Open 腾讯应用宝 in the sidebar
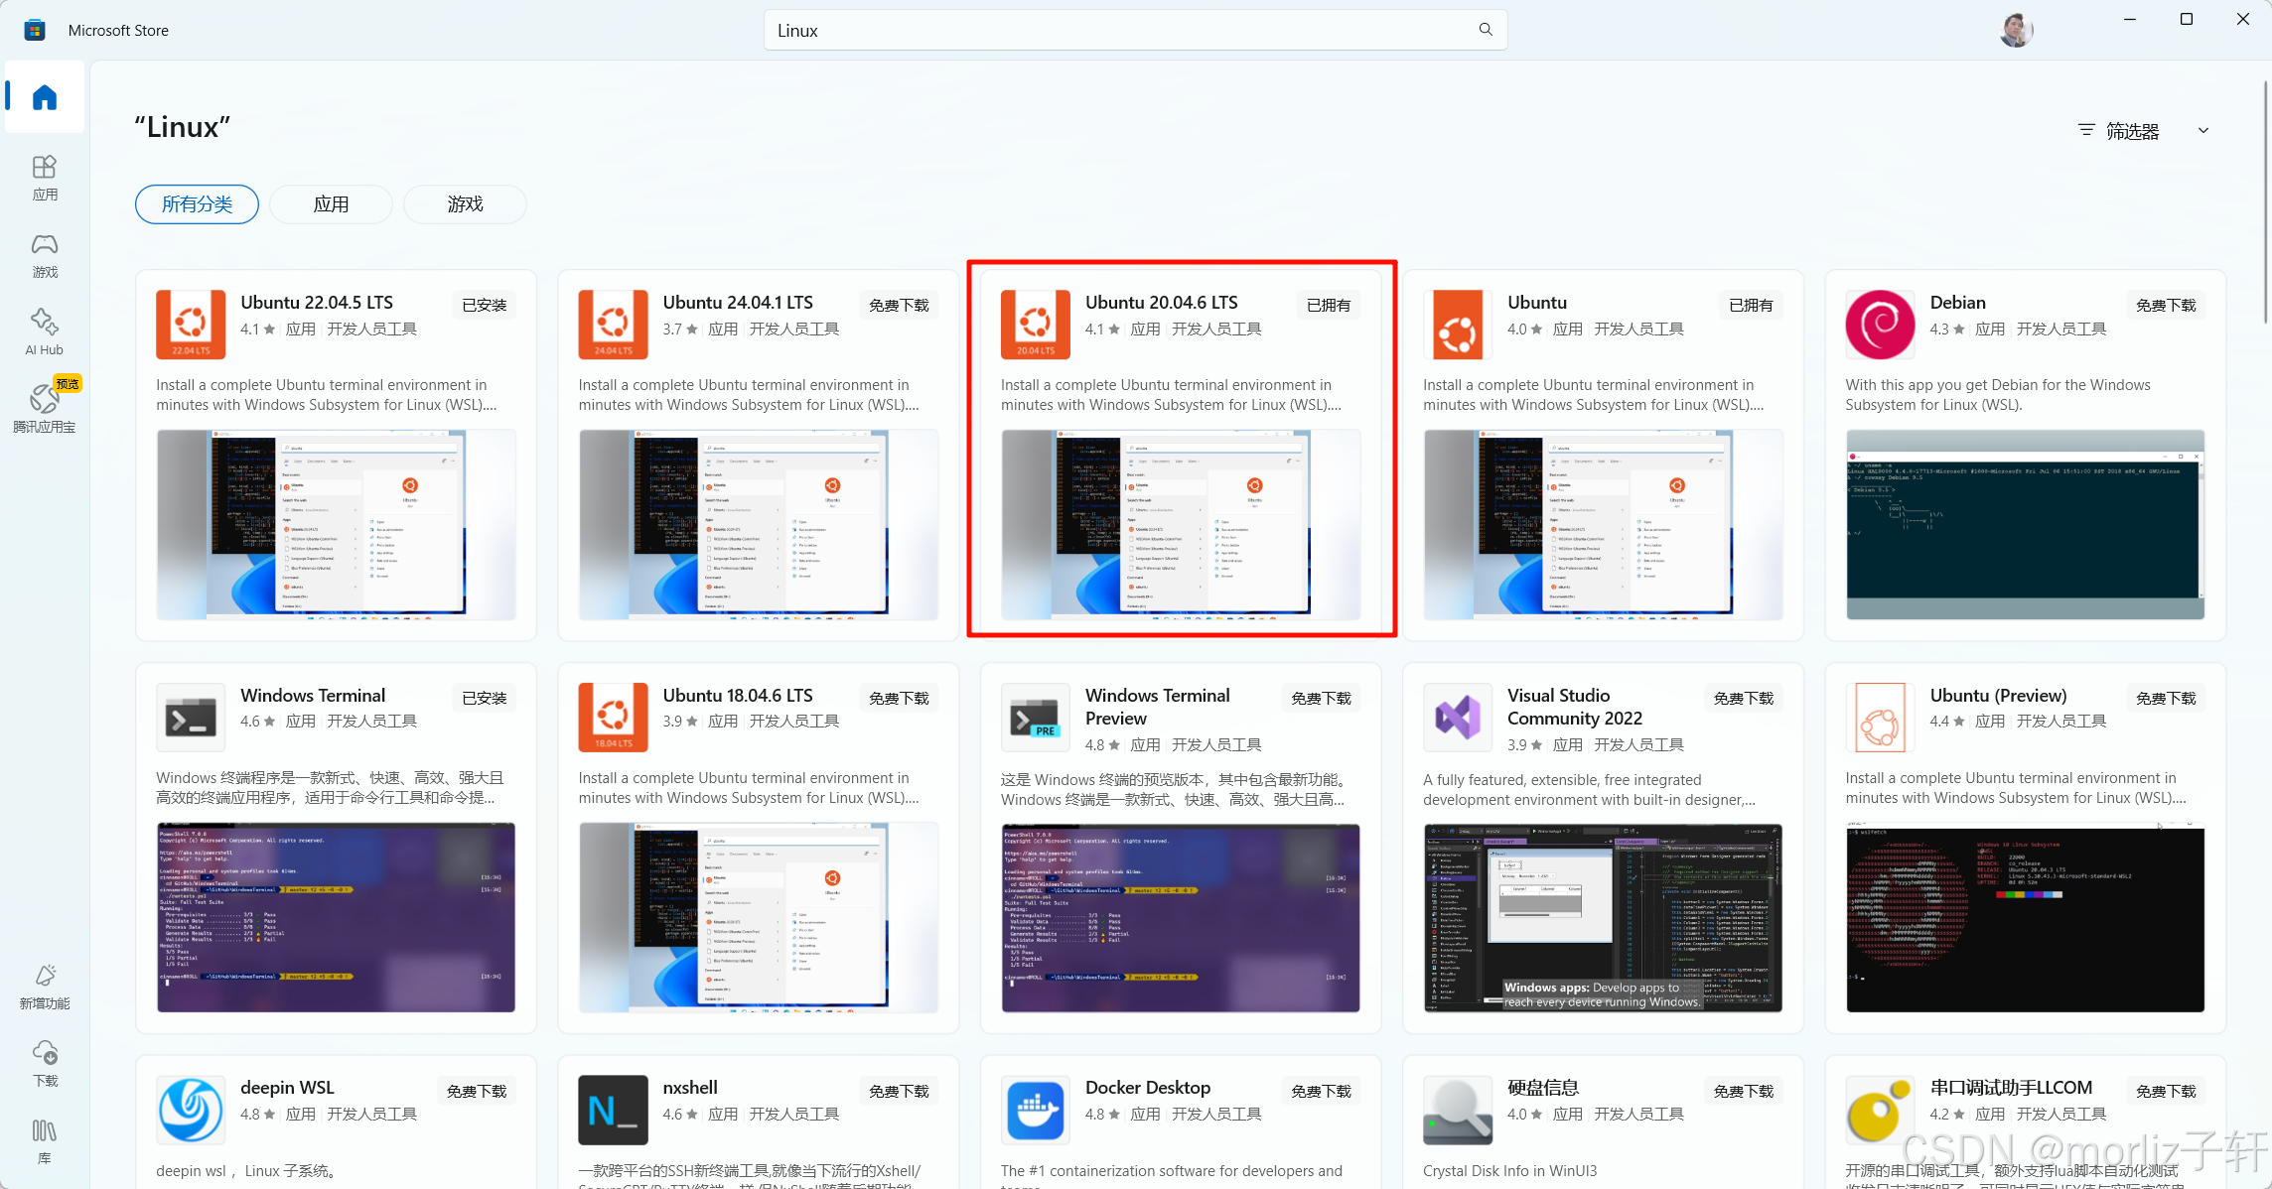 coord(45,409)
